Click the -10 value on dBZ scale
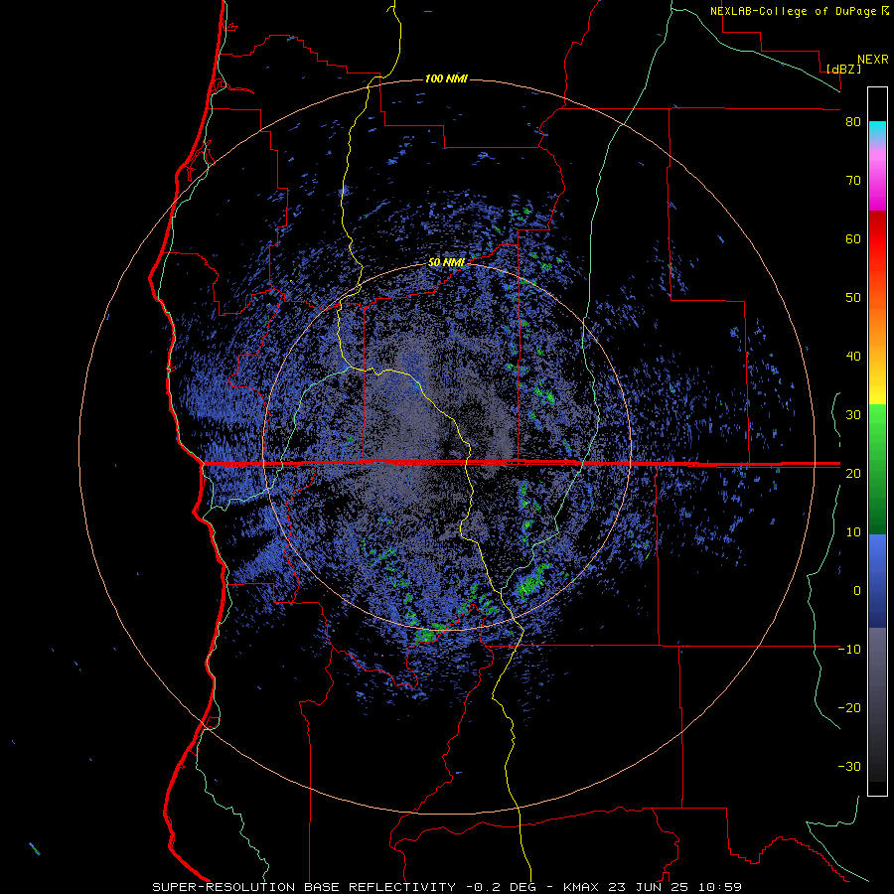Screen dimensions: 894x894 click(x=849, y=650)
